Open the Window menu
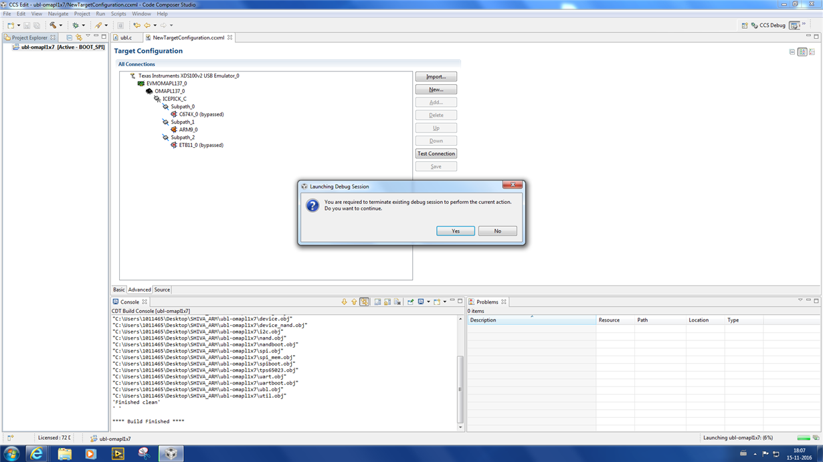The width and height of the screenshot is (823, 462). click(141, 13)
